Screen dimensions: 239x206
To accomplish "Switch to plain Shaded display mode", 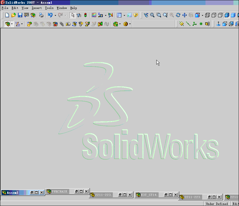I will click(x=233, y=15).
